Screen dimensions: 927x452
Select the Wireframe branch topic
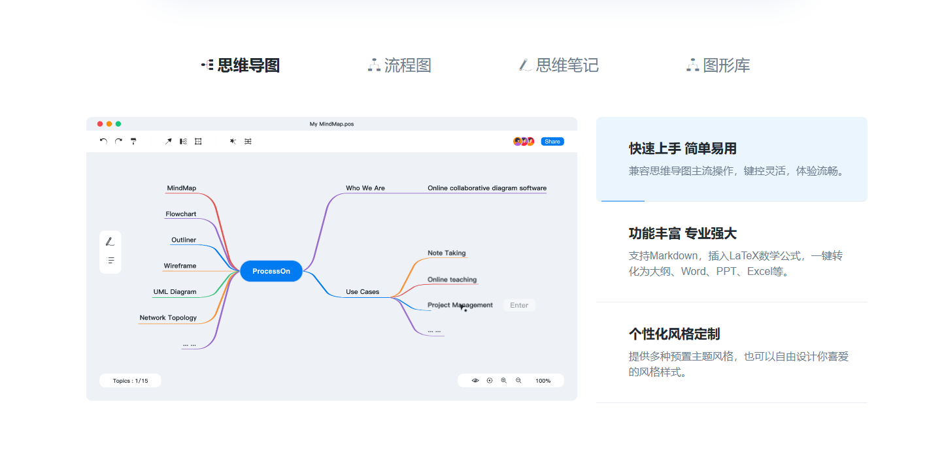pos(180,266)
